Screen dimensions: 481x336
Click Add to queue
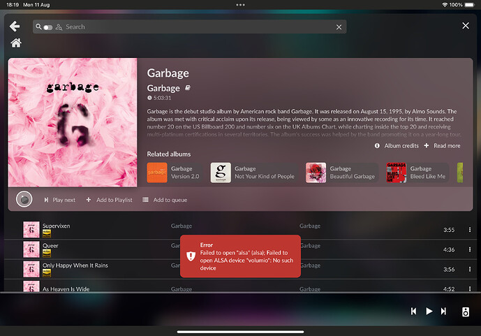coord(170,200)
